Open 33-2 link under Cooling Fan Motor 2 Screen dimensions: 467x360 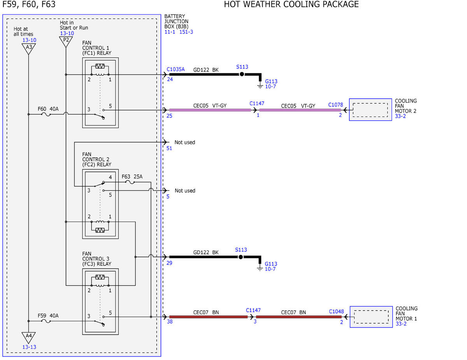400,116
